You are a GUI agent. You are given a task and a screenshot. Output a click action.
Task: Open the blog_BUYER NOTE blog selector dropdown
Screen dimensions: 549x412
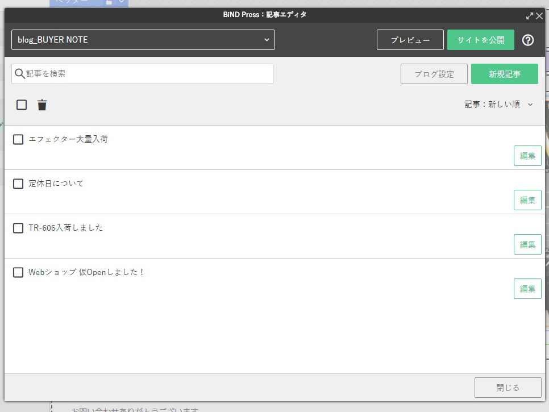[x=142, y=40]
